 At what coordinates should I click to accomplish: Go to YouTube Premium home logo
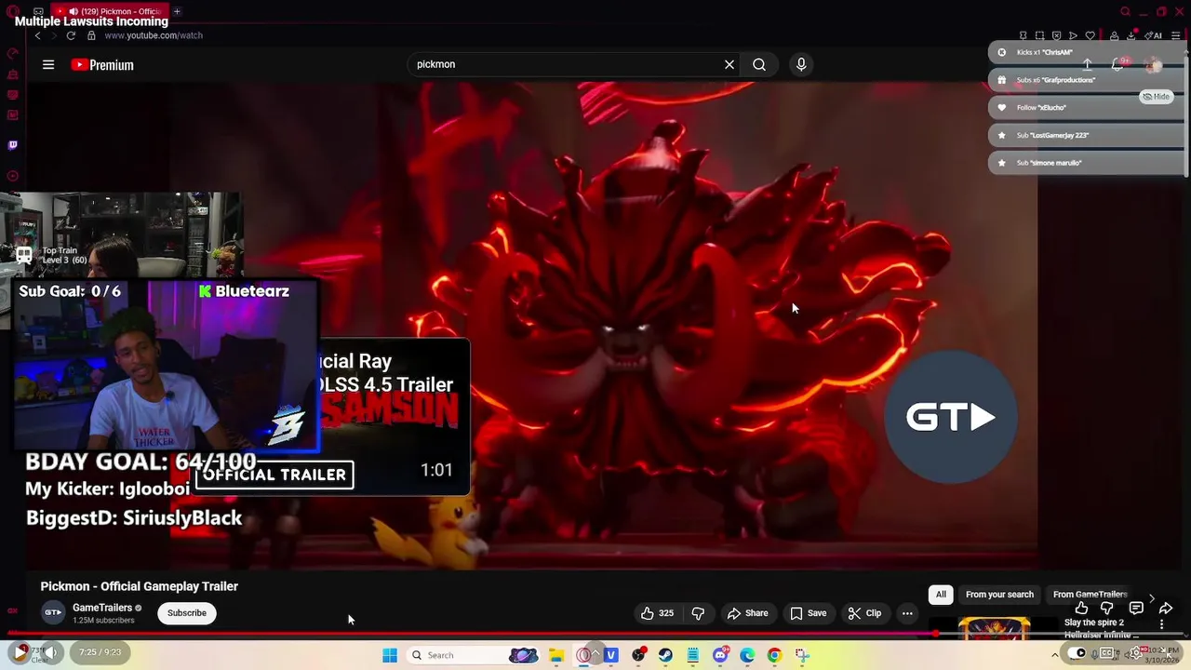(x=102, y=65)
